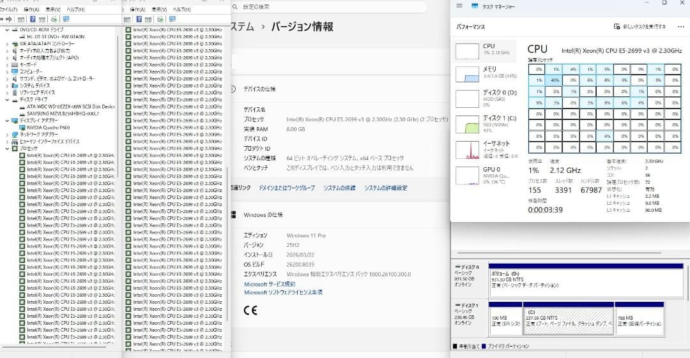Screen dimensions: 690x358
Task: Click 新しいタスクを実行する button in Task Manager
Action: pos(640,26)
